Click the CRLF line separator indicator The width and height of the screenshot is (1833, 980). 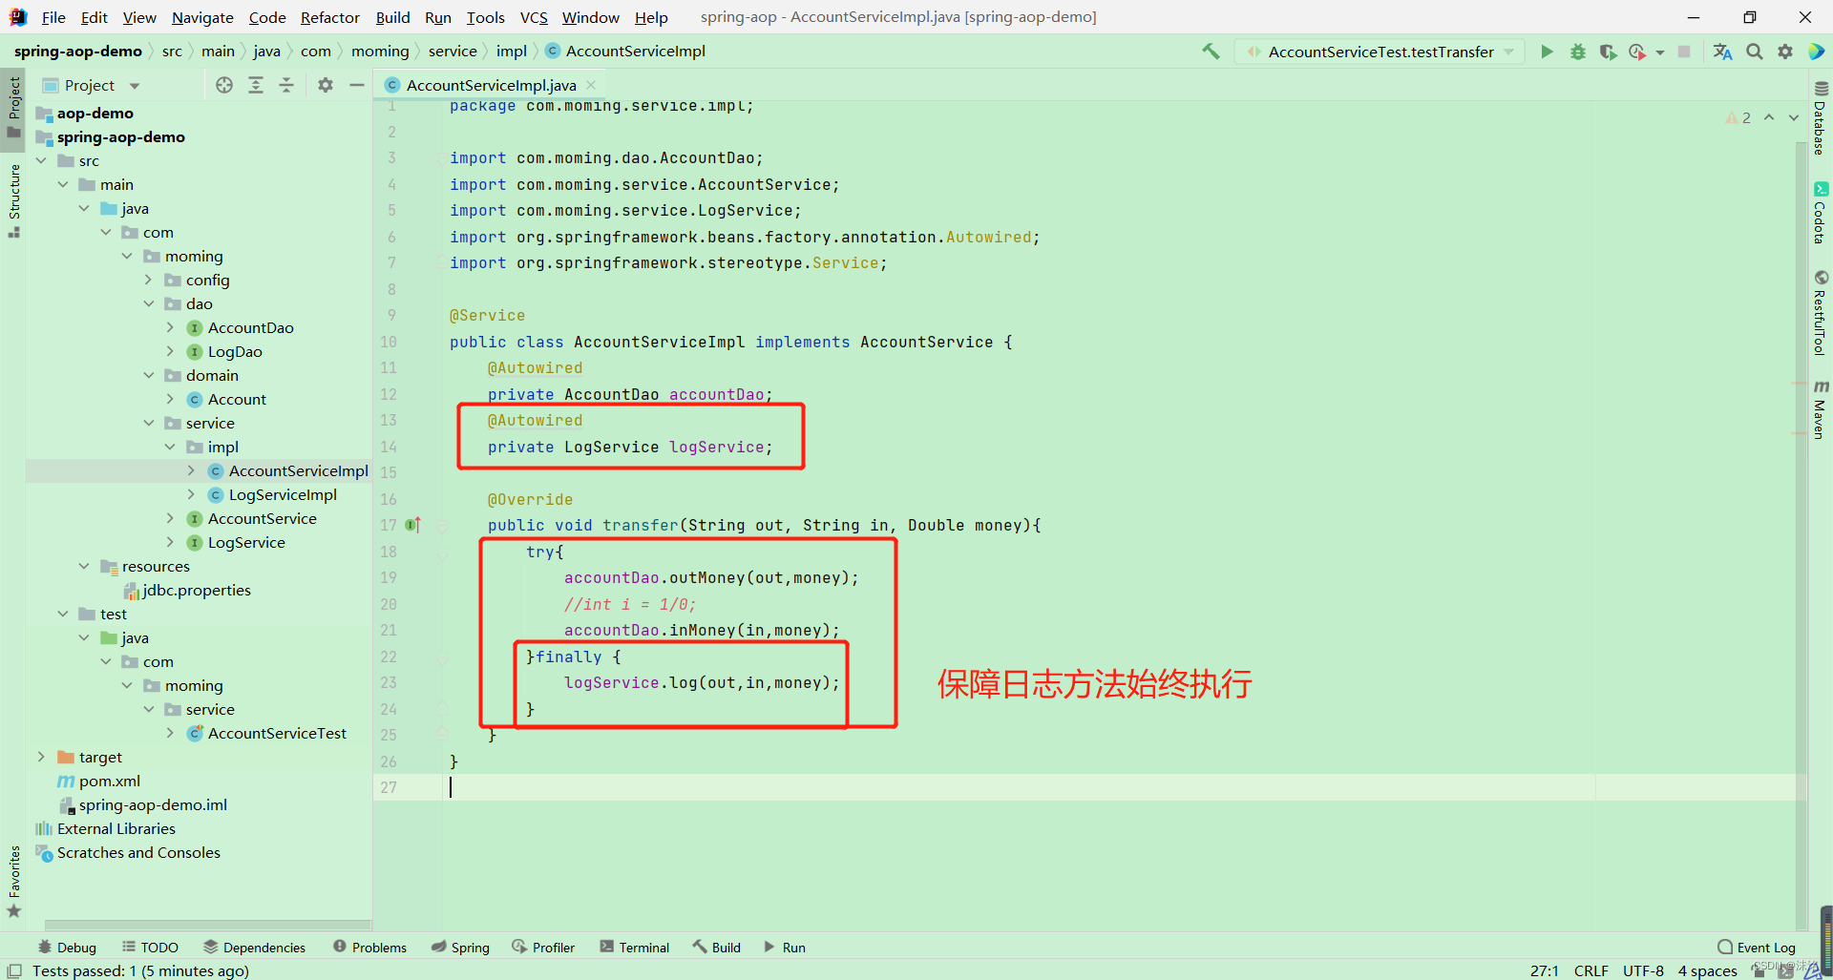(x=1591, y=970)
